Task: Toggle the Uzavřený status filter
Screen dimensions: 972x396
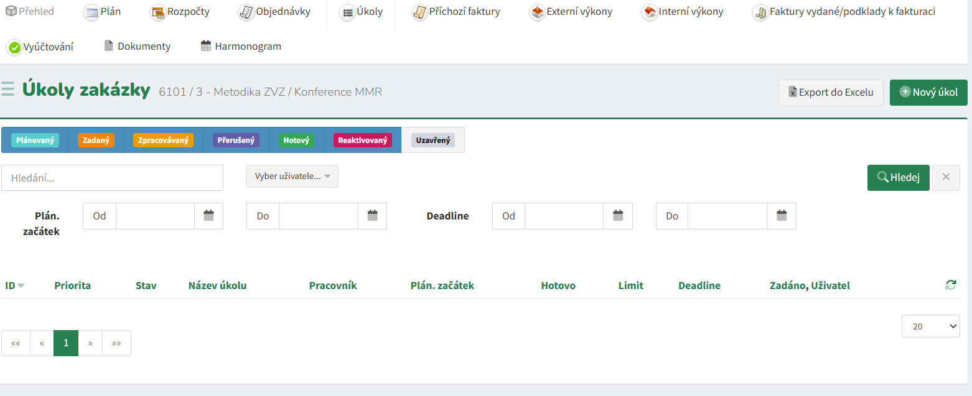Action: [x=433, y=140]
